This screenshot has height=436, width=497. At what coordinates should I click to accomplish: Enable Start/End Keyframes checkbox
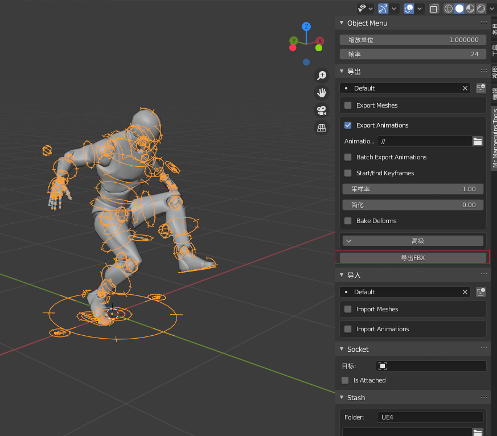tap(348, 173)
